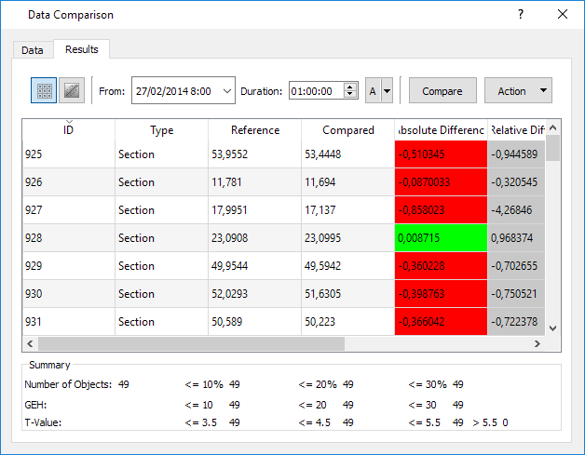Switch to the Data tab

coord(33,50)
